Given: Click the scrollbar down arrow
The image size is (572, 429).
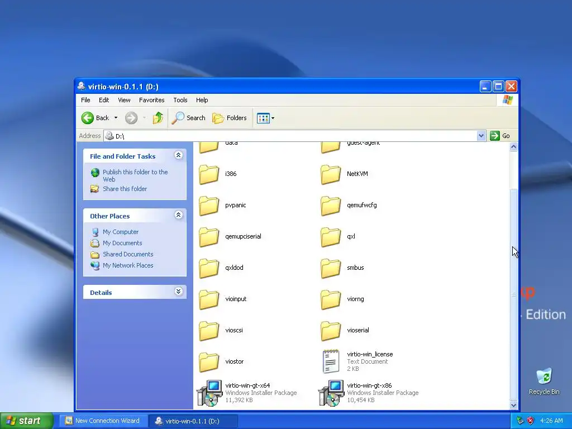Looking at the screenshot, I should click(513, 405).
